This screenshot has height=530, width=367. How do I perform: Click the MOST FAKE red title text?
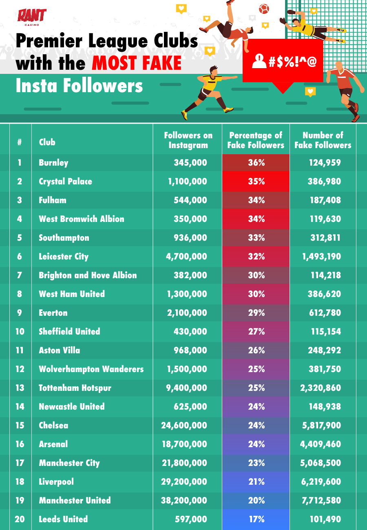tap(137, 63)
